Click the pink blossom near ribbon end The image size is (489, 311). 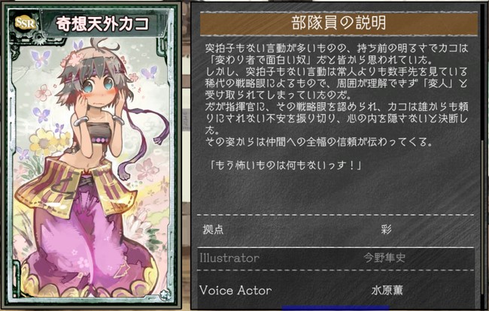click(x=147, y=170)
